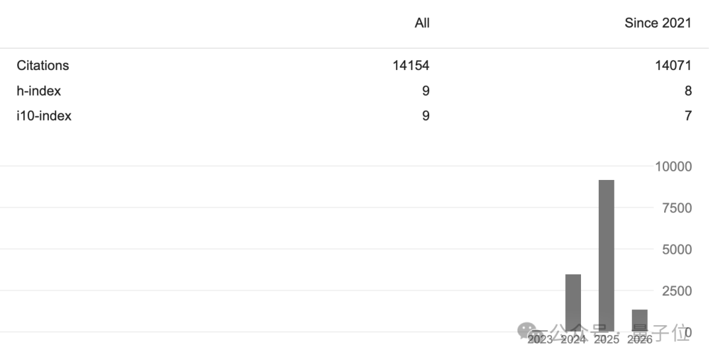Screen dimensions: 713x362
Task: Click the 10000 y-axis label
Action: pos(673,167)
